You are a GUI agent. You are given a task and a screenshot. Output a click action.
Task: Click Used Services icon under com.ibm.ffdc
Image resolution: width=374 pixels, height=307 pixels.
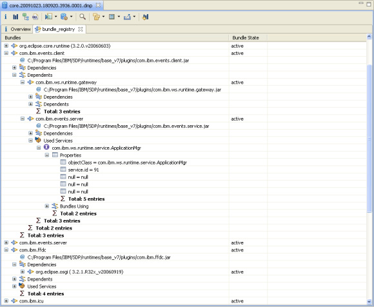[22, 286]
